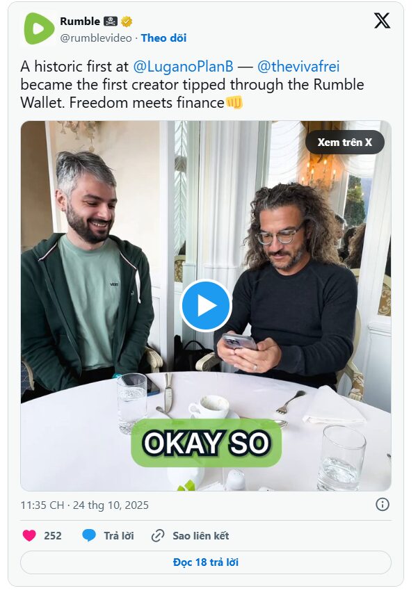Click the pirate flag icon beside Rumble
Screen dimensions: 418x593
[x=111, y=22]
